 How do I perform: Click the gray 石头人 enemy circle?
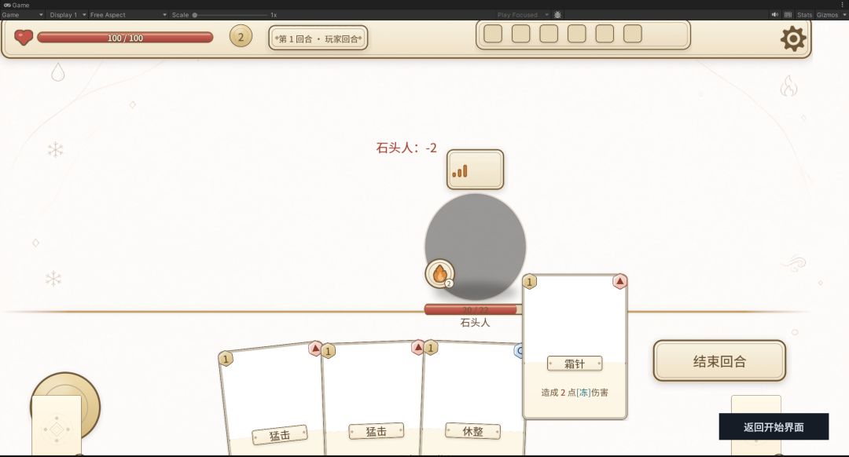tap(475, 246)
